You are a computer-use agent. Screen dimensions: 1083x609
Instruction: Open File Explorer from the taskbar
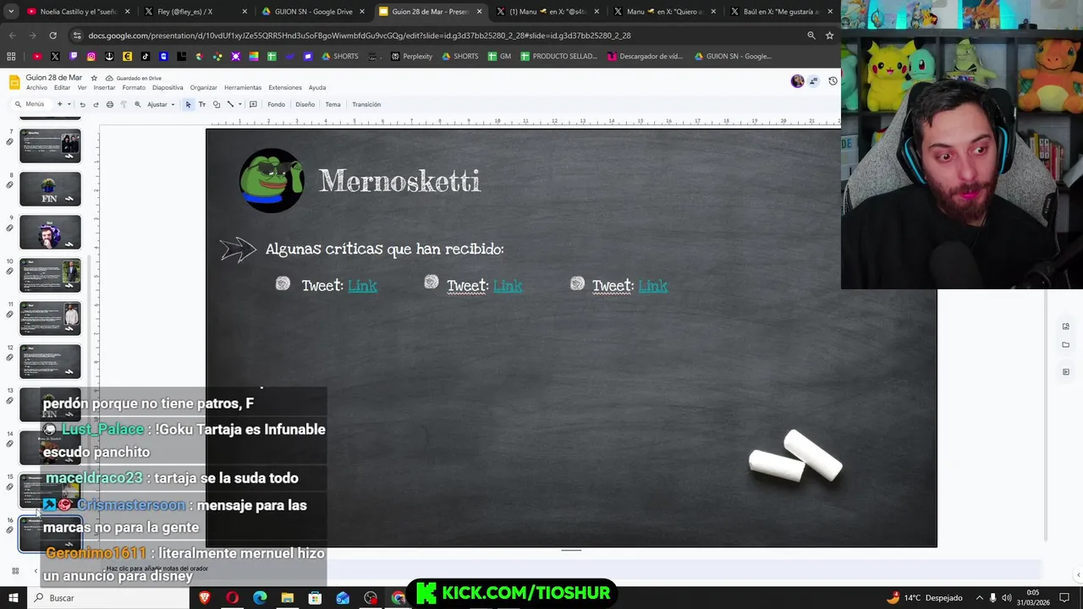[x=288, y=598]
